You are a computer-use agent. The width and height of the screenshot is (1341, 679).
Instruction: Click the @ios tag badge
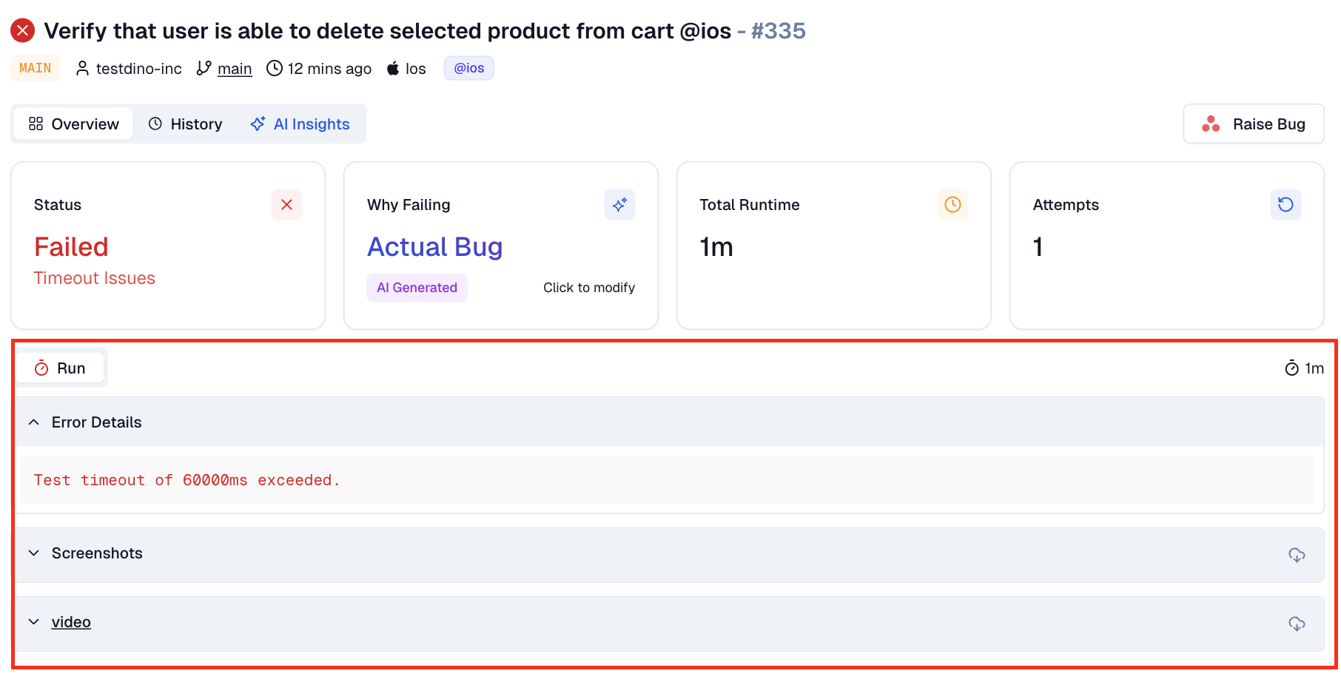pyautogui.click(x=468, y=68)
